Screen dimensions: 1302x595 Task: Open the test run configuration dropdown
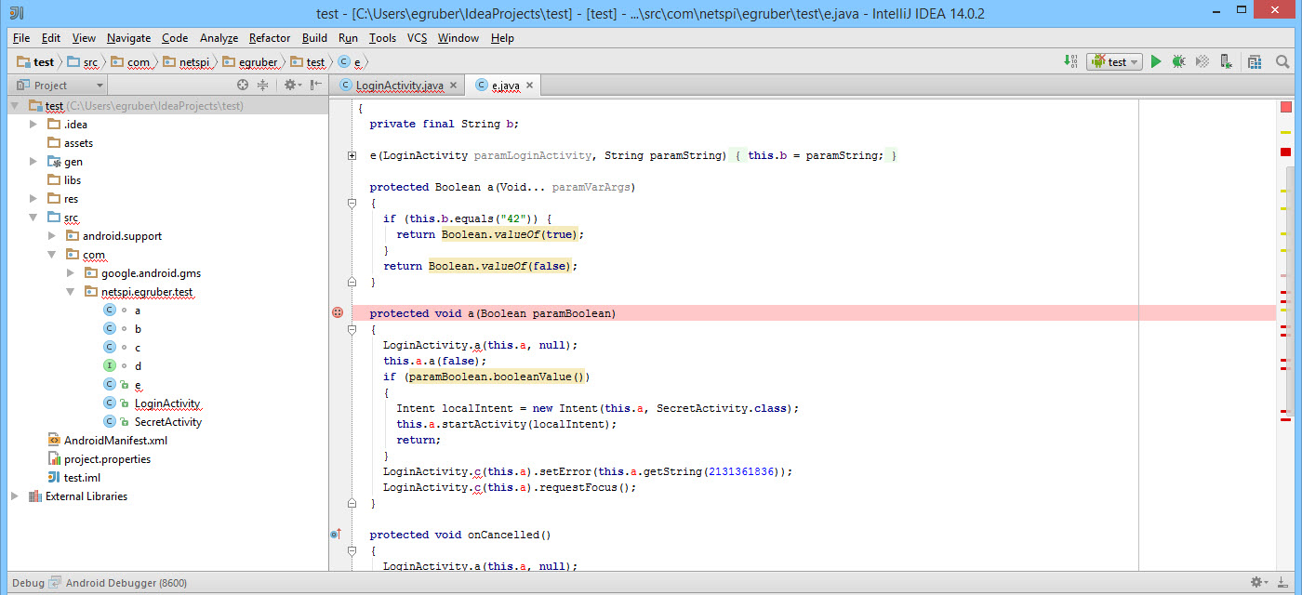point(1114,61)
